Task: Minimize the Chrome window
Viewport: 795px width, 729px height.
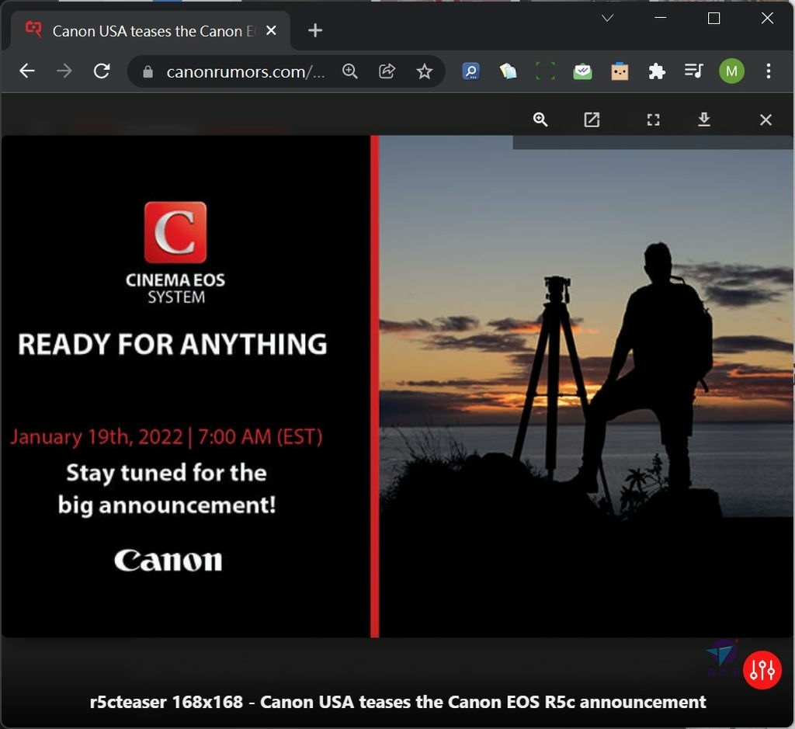Action: pos(661,19)
